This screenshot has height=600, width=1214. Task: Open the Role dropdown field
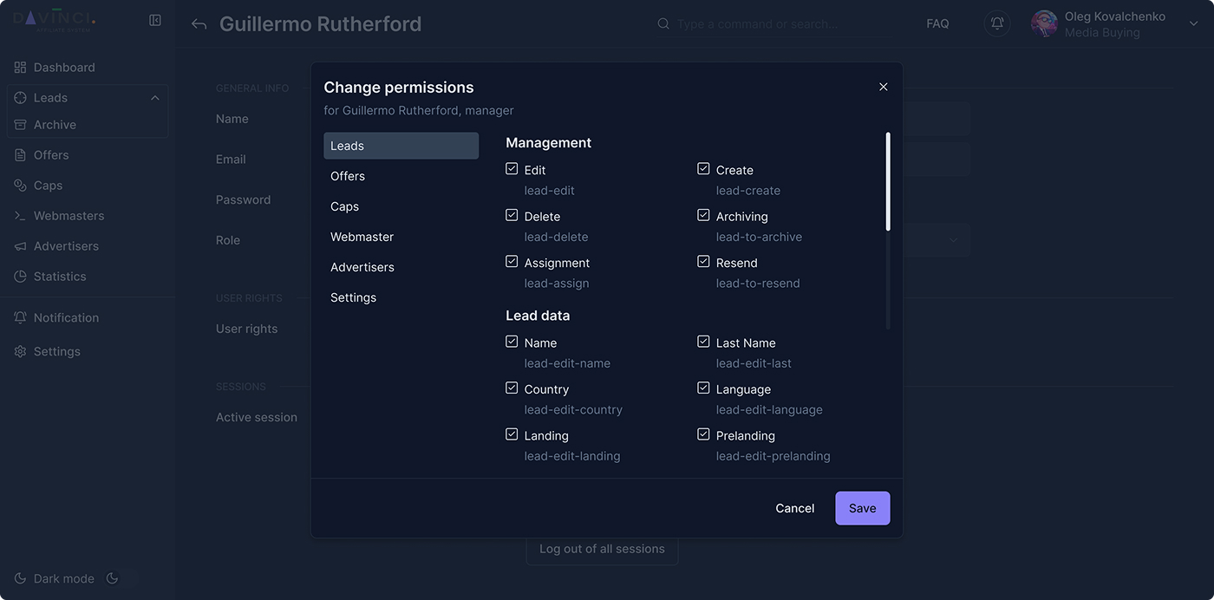(954, 240)
